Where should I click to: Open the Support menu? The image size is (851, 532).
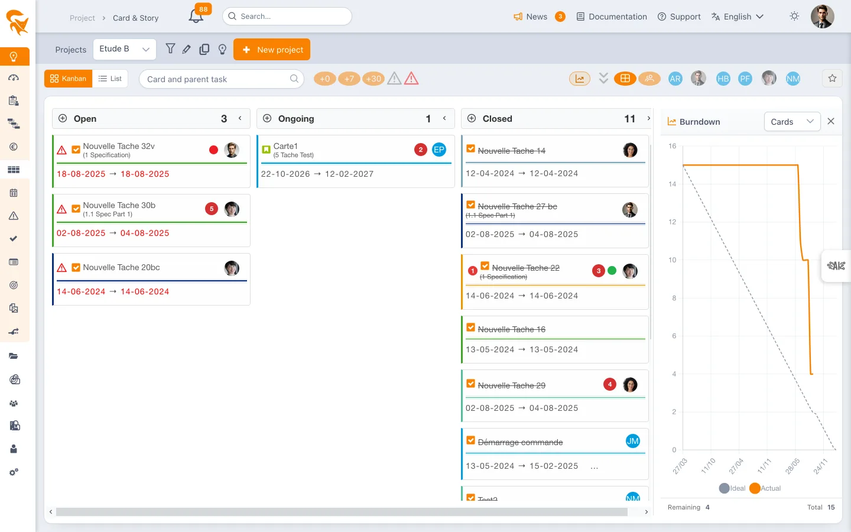click(679, 17)
